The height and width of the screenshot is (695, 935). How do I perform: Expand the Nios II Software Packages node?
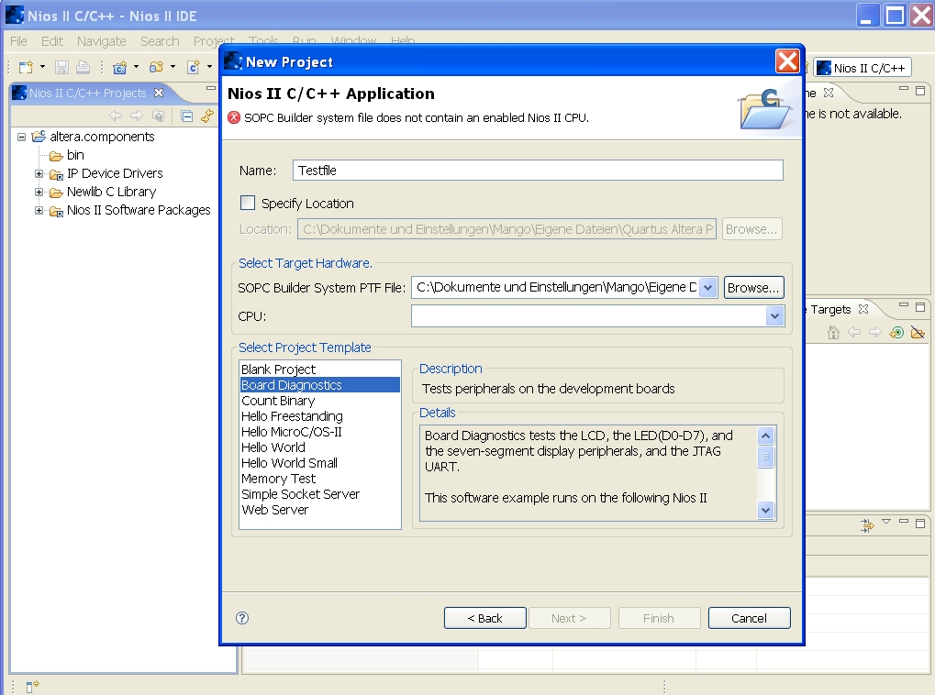click(39, 210)
